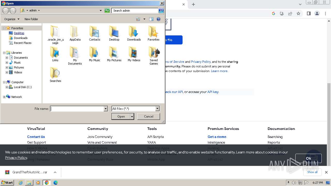Expand the Videos library node
331x186 pixels.
pyautogui.click(x=7, y=72)
